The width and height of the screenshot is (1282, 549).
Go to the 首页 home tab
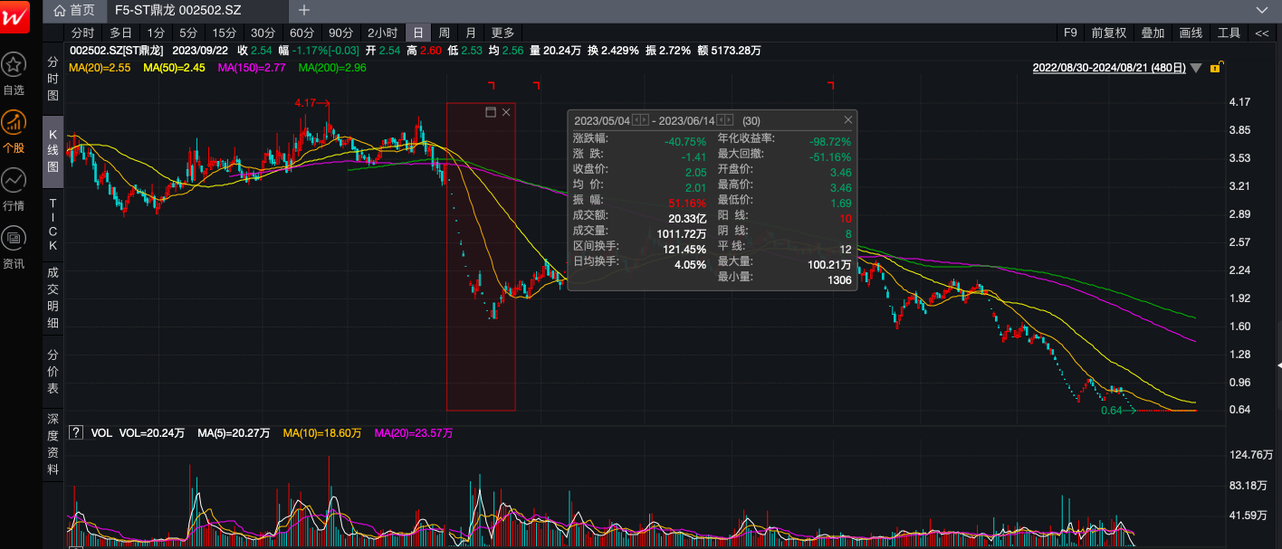[x=74, y=10]
